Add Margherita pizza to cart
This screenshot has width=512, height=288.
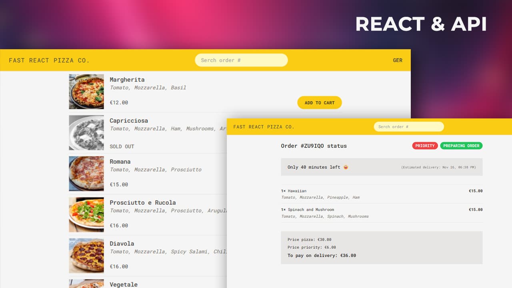319,102
